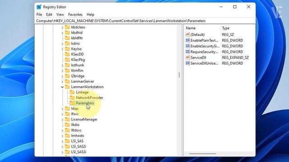Screen dimensions: 289x162
Task: Click the (Default) string value icon
Action: pyautogui.click(x=187, y=34)
